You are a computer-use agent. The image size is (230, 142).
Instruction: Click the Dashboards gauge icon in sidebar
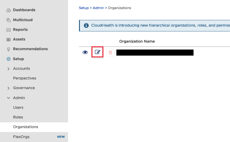click(9, 10)
